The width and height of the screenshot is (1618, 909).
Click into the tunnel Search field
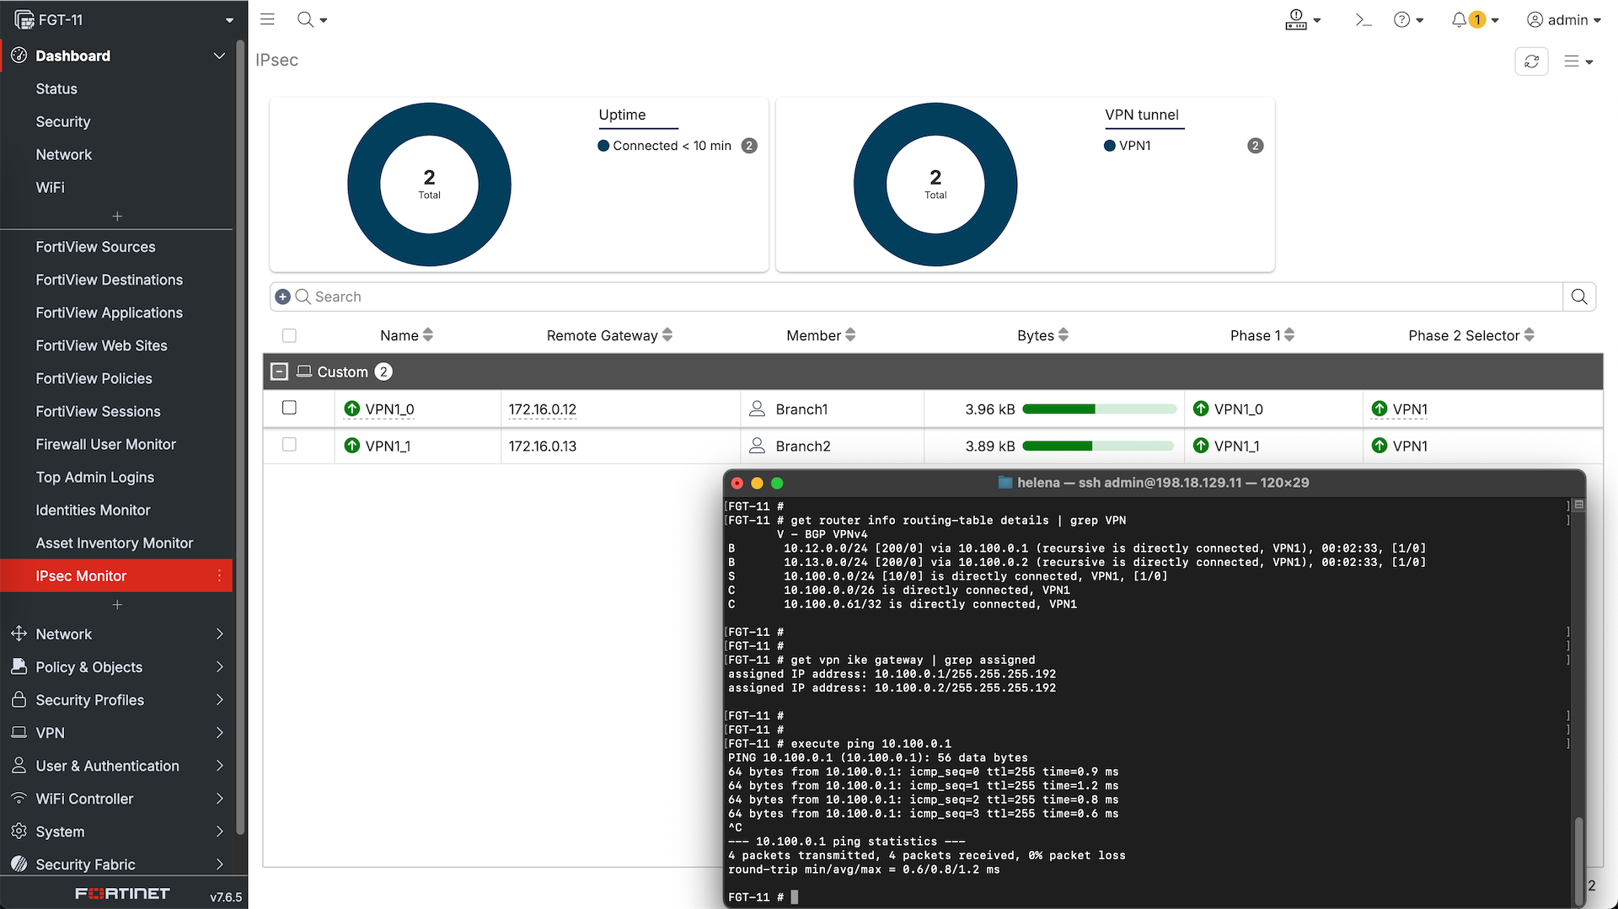pyautogui.click(x=927, y=297)
